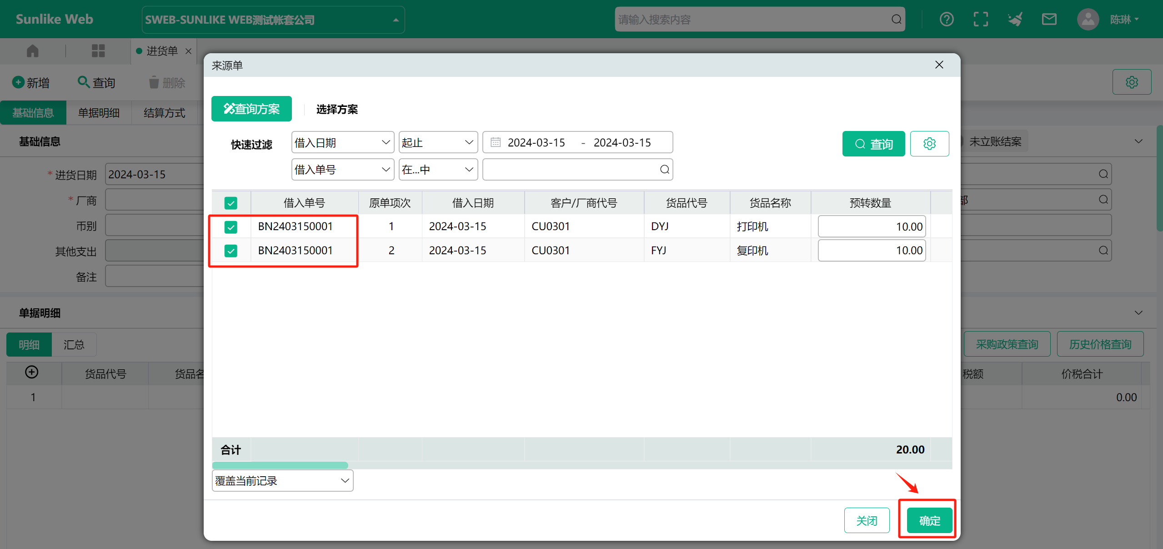Open the 借入日期 filter field dropdown
1163x549 pixels.
click(342, 143)
